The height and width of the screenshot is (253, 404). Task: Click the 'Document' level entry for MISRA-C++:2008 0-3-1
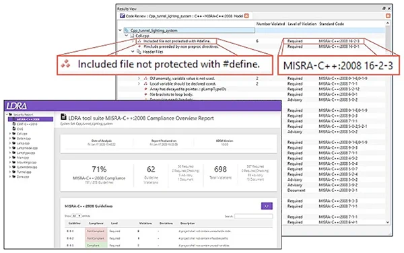tap(296, 190)
